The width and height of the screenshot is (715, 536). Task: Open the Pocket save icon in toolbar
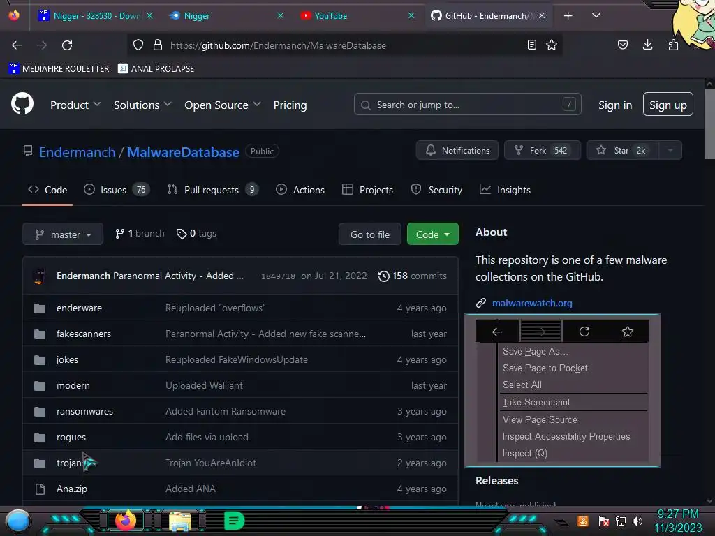point(623,45)
